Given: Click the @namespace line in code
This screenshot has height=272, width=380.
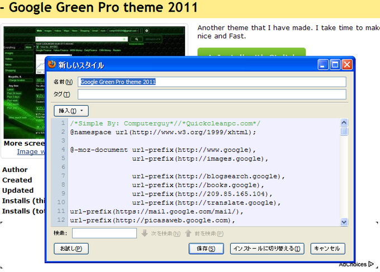Looking at the screenshot, I should click(x=163, y=132).
